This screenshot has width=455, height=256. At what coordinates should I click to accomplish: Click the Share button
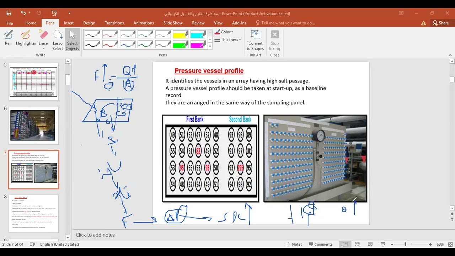[441, 23]
